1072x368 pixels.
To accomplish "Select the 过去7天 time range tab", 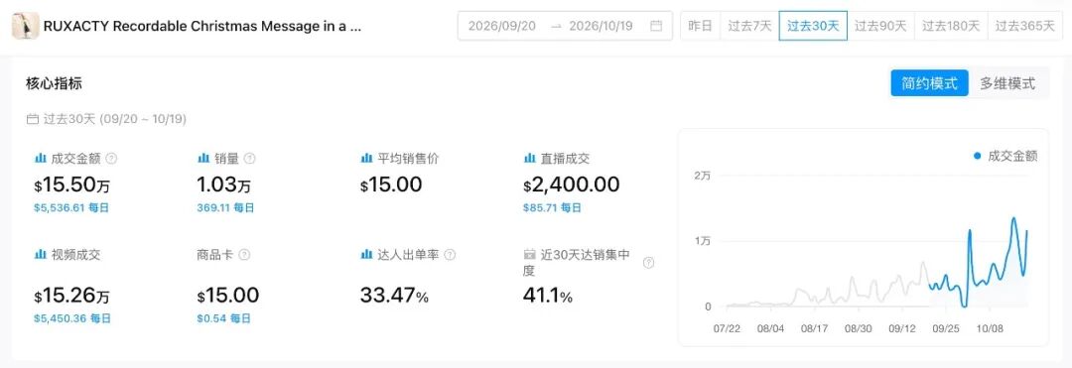I will [x=749, y=26].
